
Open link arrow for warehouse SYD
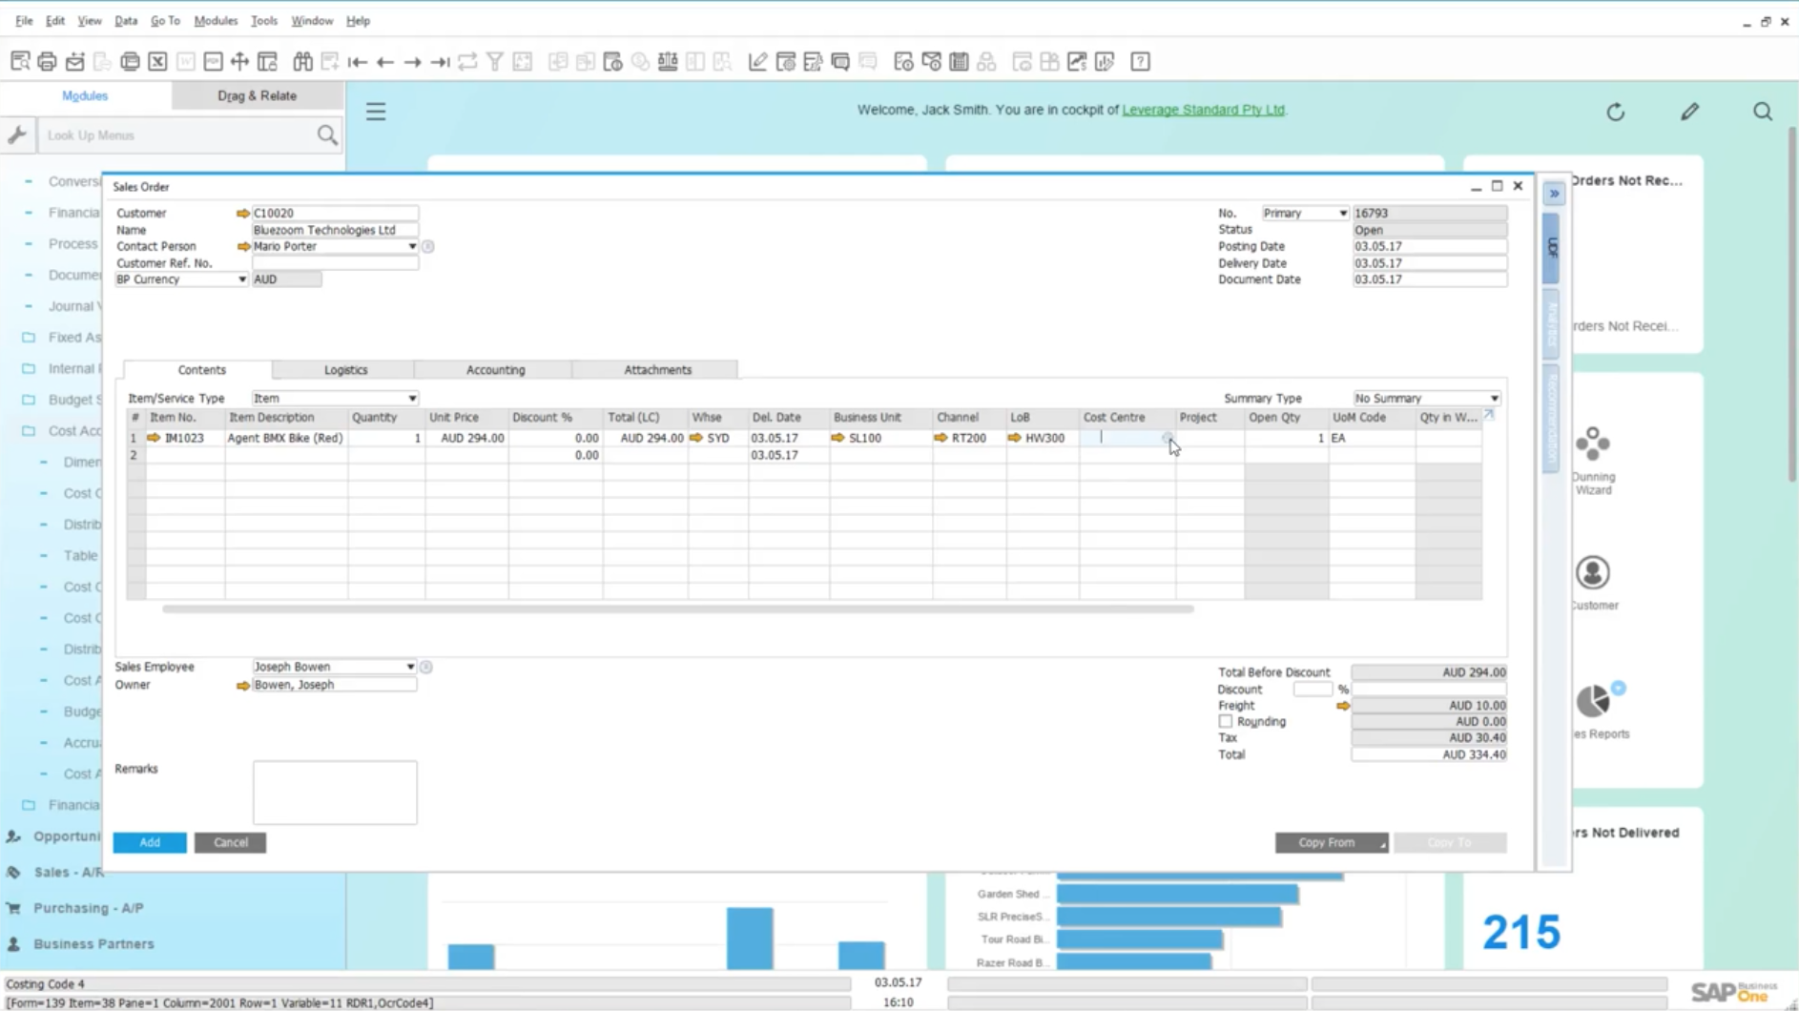696,438
